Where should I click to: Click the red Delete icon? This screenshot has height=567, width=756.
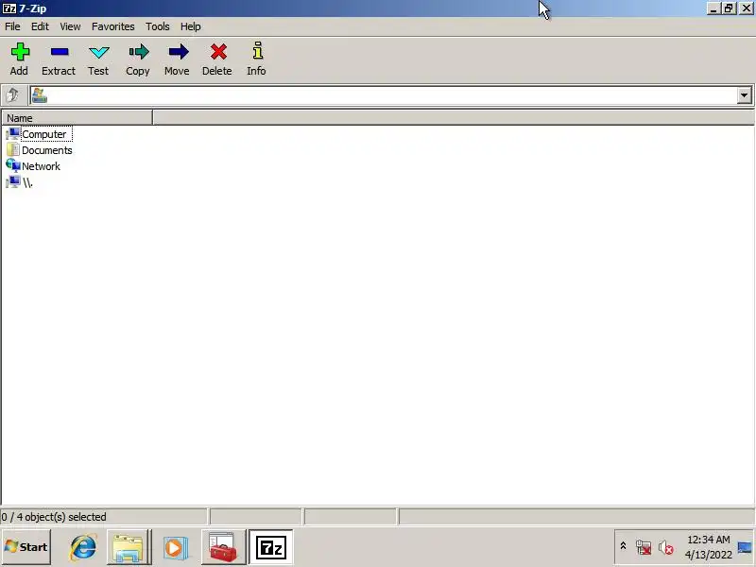[218, 52]
